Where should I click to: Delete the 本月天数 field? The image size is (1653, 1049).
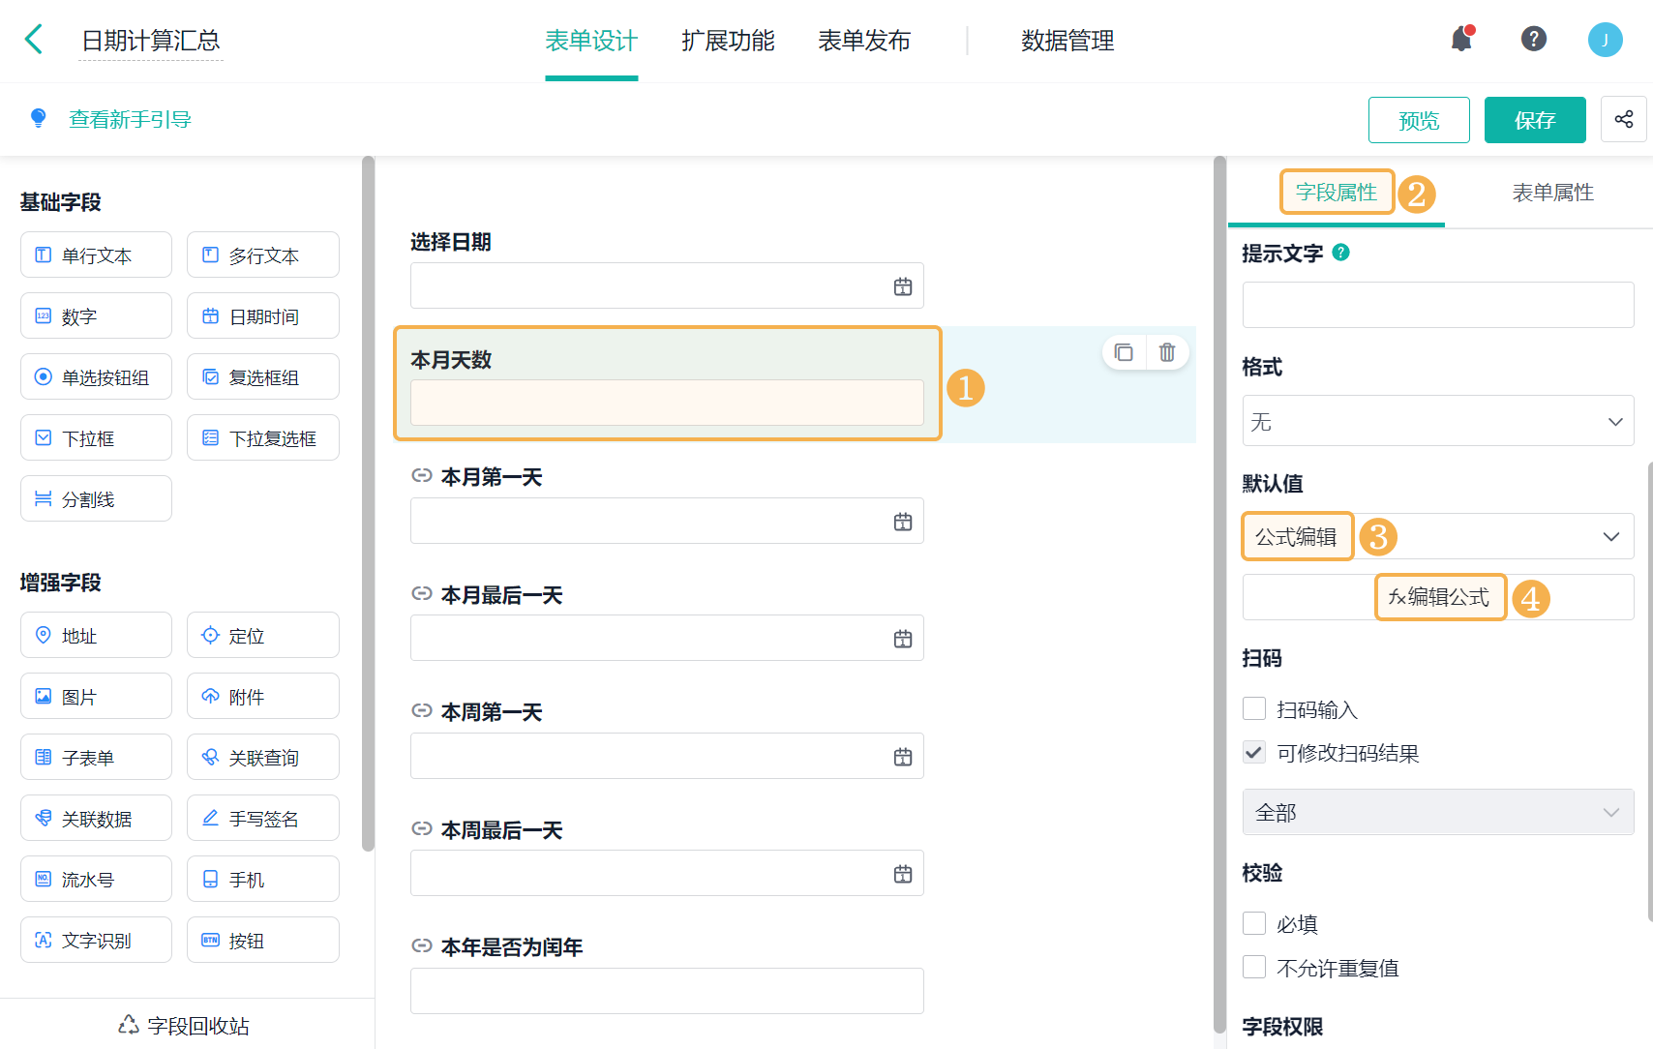coord(1167,352)
